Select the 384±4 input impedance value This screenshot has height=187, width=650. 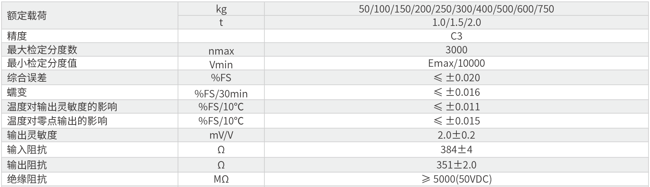[456, 150]
